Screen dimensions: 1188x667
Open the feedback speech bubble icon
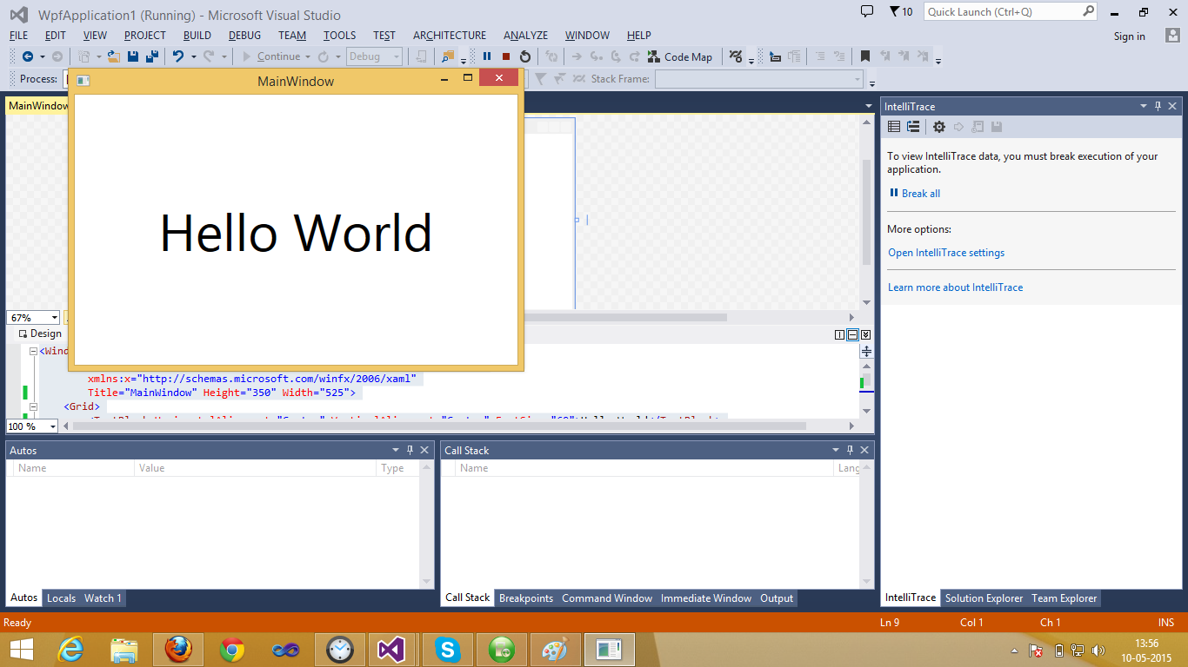866,11
